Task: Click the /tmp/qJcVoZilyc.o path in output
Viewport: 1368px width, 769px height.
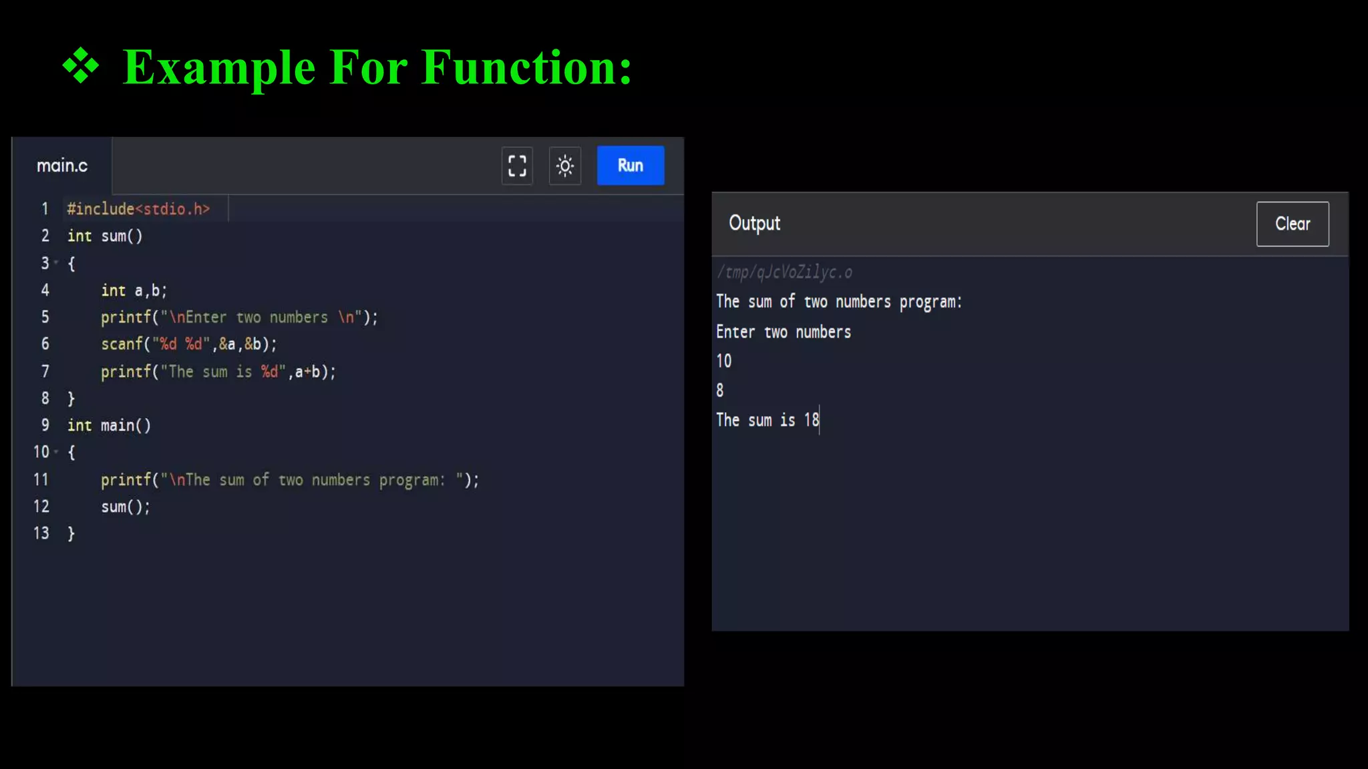Action: coord(784,272)
